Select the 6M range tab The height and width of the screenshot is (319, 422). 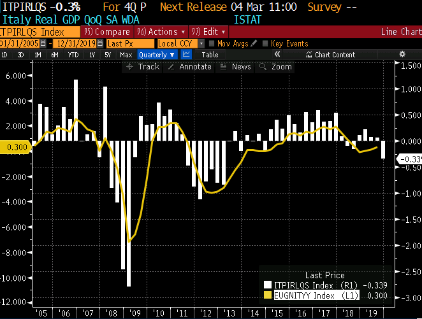click(x=55, y=55)
